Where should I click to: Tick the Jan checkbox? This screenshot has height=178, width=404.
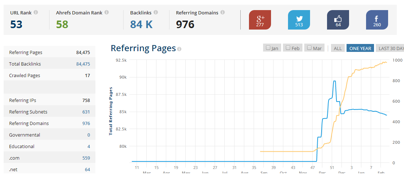[x=268, y=48]
